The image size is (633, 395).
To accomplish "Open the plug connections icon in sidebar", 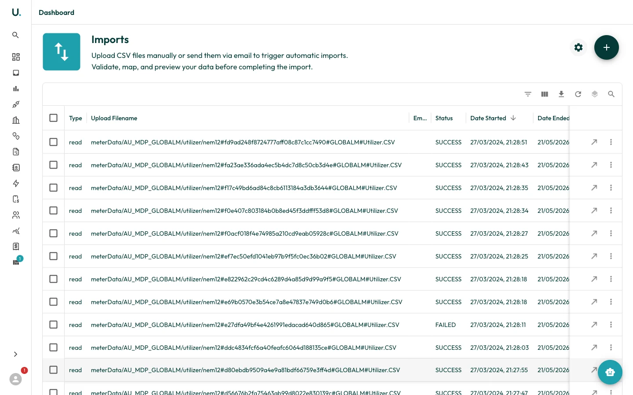I will coord(16,104).
